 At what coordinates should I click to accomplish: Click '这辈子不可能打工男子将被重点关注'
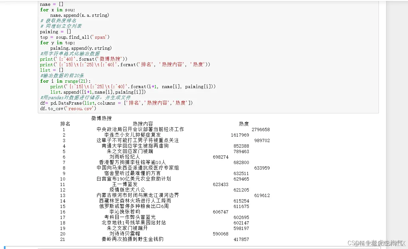click(138, 140)
